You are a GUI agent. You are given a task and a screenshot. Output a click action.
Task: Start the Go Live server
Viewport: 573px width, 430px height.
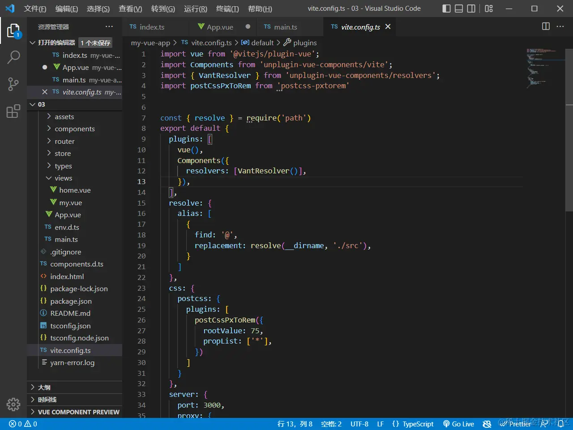tap(458, 424)
